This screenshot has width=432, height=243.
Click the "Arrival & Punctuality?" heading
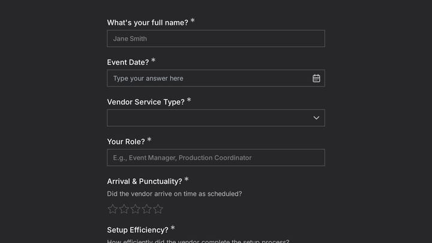point(145,181)
